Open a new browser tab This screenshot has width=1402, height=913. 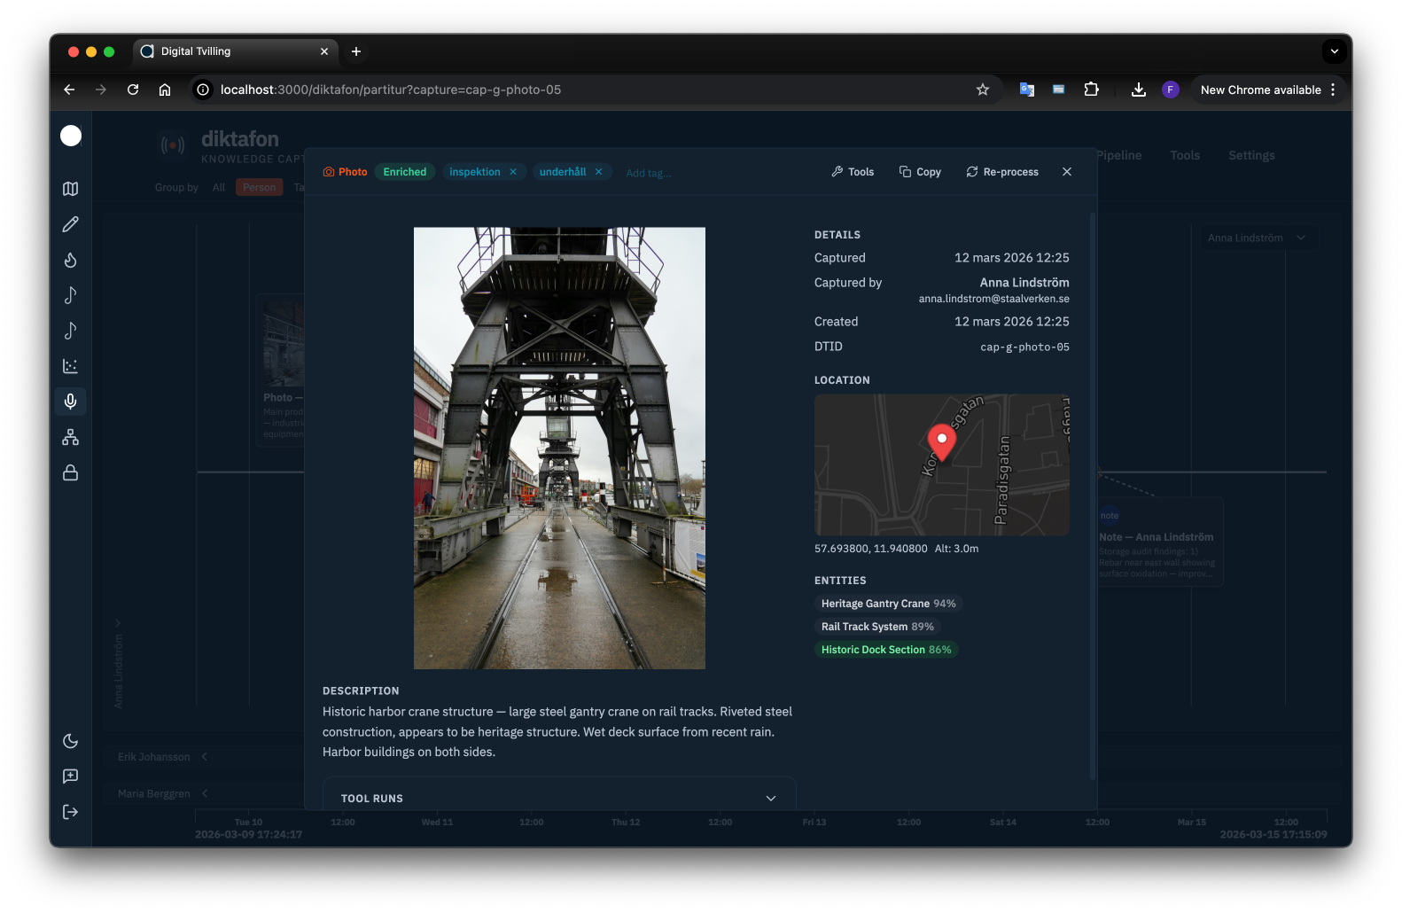click(x=356, y=51)
